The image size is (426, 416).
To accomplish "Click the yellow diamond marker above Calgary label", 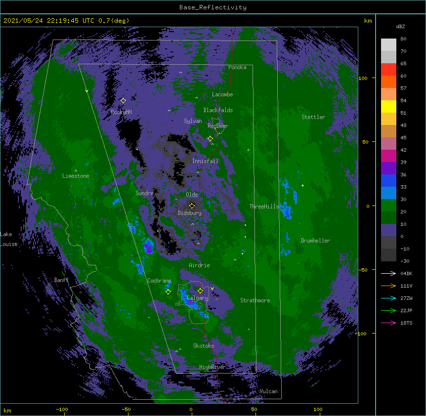I will pos(200,291).
